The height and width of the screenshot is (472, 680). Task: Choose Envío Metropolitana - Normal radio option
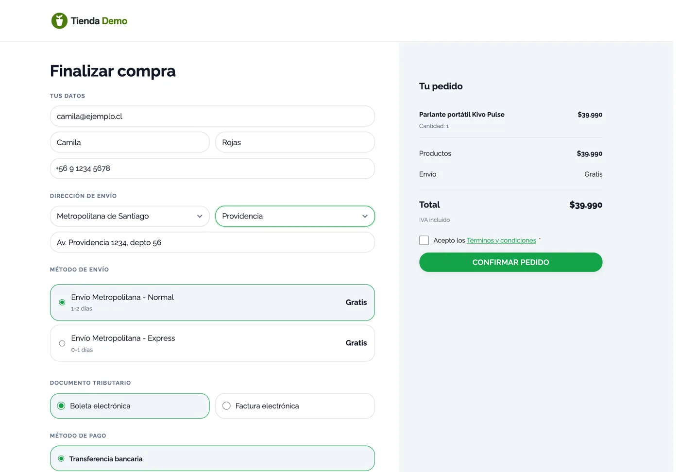click(212, 303)
